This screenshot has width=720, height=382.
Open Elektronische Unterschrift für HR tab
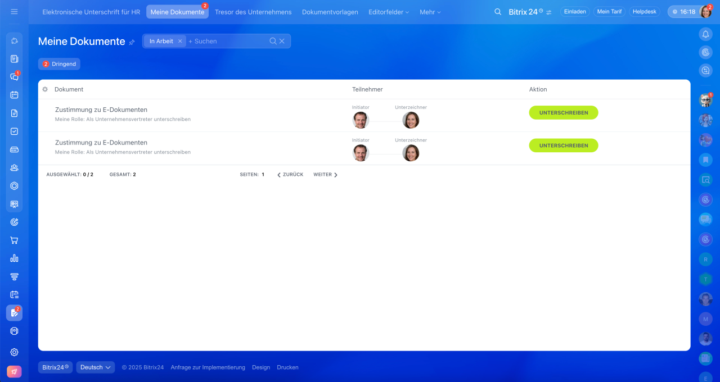click(91, 12)
